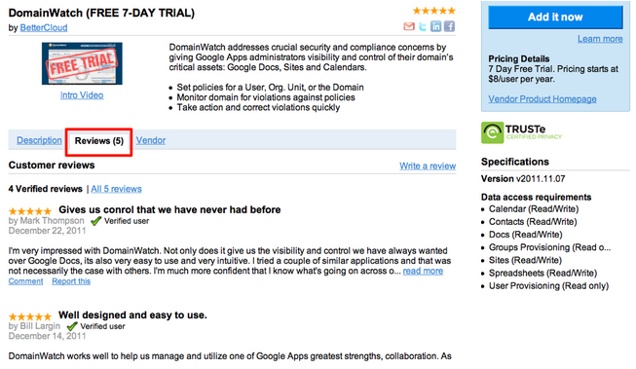Click review title 'Gives us conrol that we have never had before'
The height and width of the screenshot is (369, 636).
pos(169,209)
